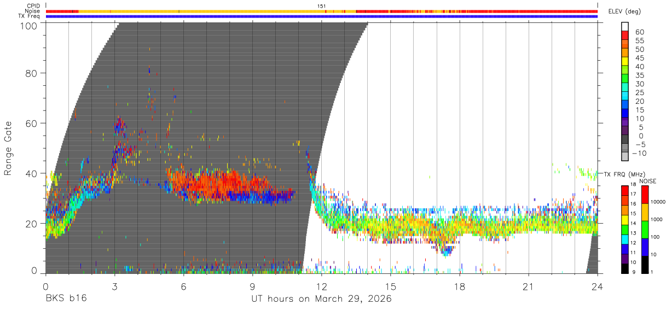Click the "9" tick label on UT hours axis
Image resolution: width=672 pixels, height=310 pixels.
pos(252,286)
